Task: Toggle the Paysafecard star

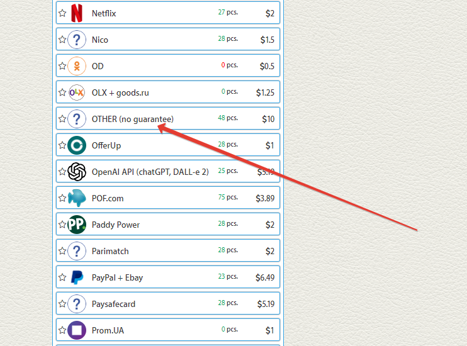Action: pyautogui.click(x=62, y=303)
